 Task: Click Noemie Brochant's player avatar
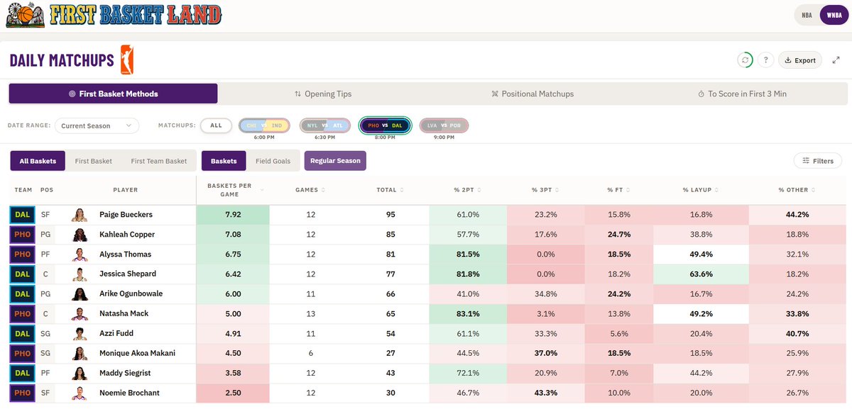80,393
